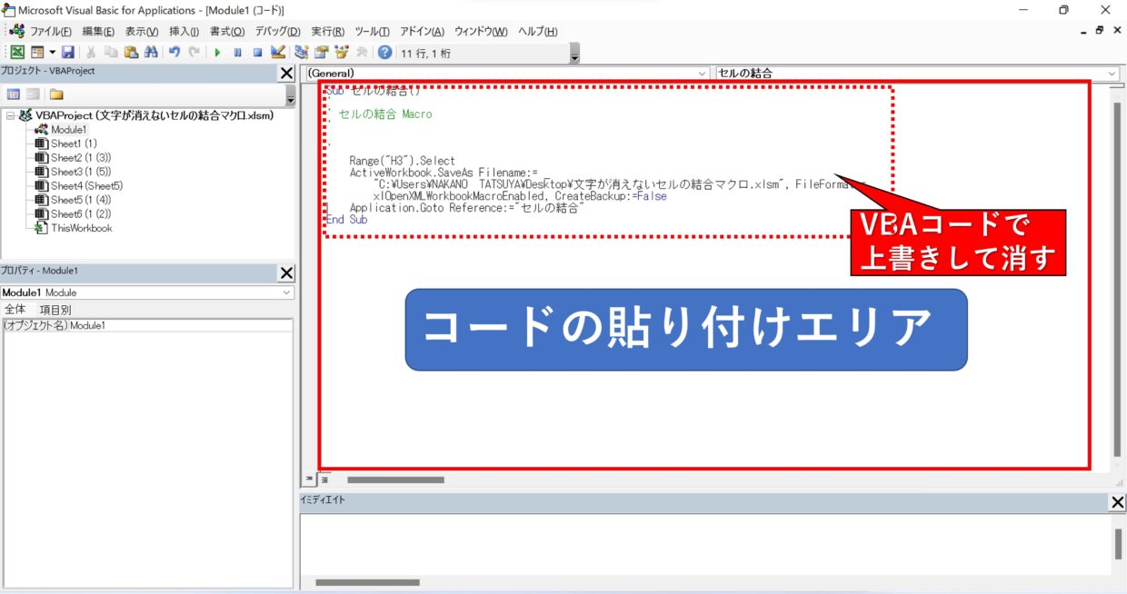Open the アドイン(A) menu

tap(423, 32)
